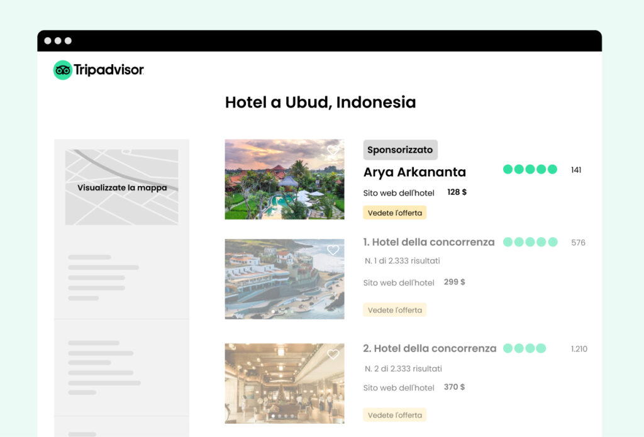Select the 128 $ price
644x437 pixels.
click(457, 192)
